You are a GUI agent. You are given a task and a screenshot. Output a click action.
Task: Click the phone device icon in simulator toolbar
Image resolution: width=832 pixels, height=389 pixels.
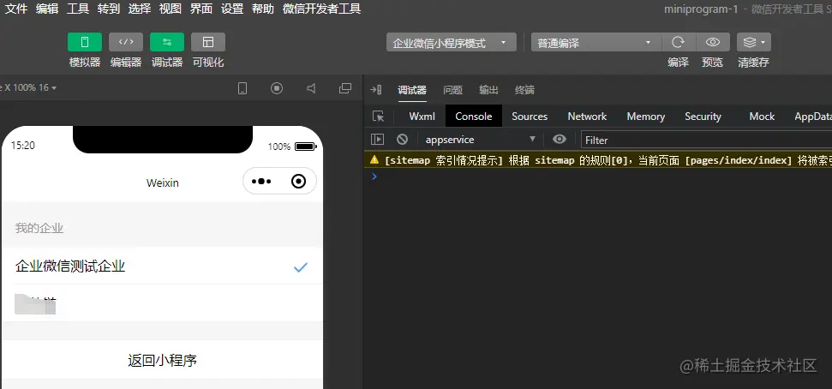pyautogui.click(x=242, y=88)
